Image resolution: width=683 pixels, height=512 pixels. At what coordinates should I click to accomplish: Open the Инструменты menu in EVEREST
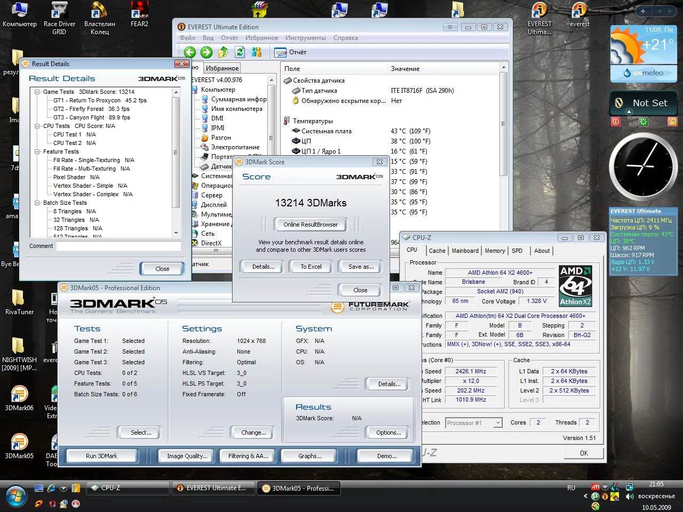pyautogui.click(x=305, y=38)
